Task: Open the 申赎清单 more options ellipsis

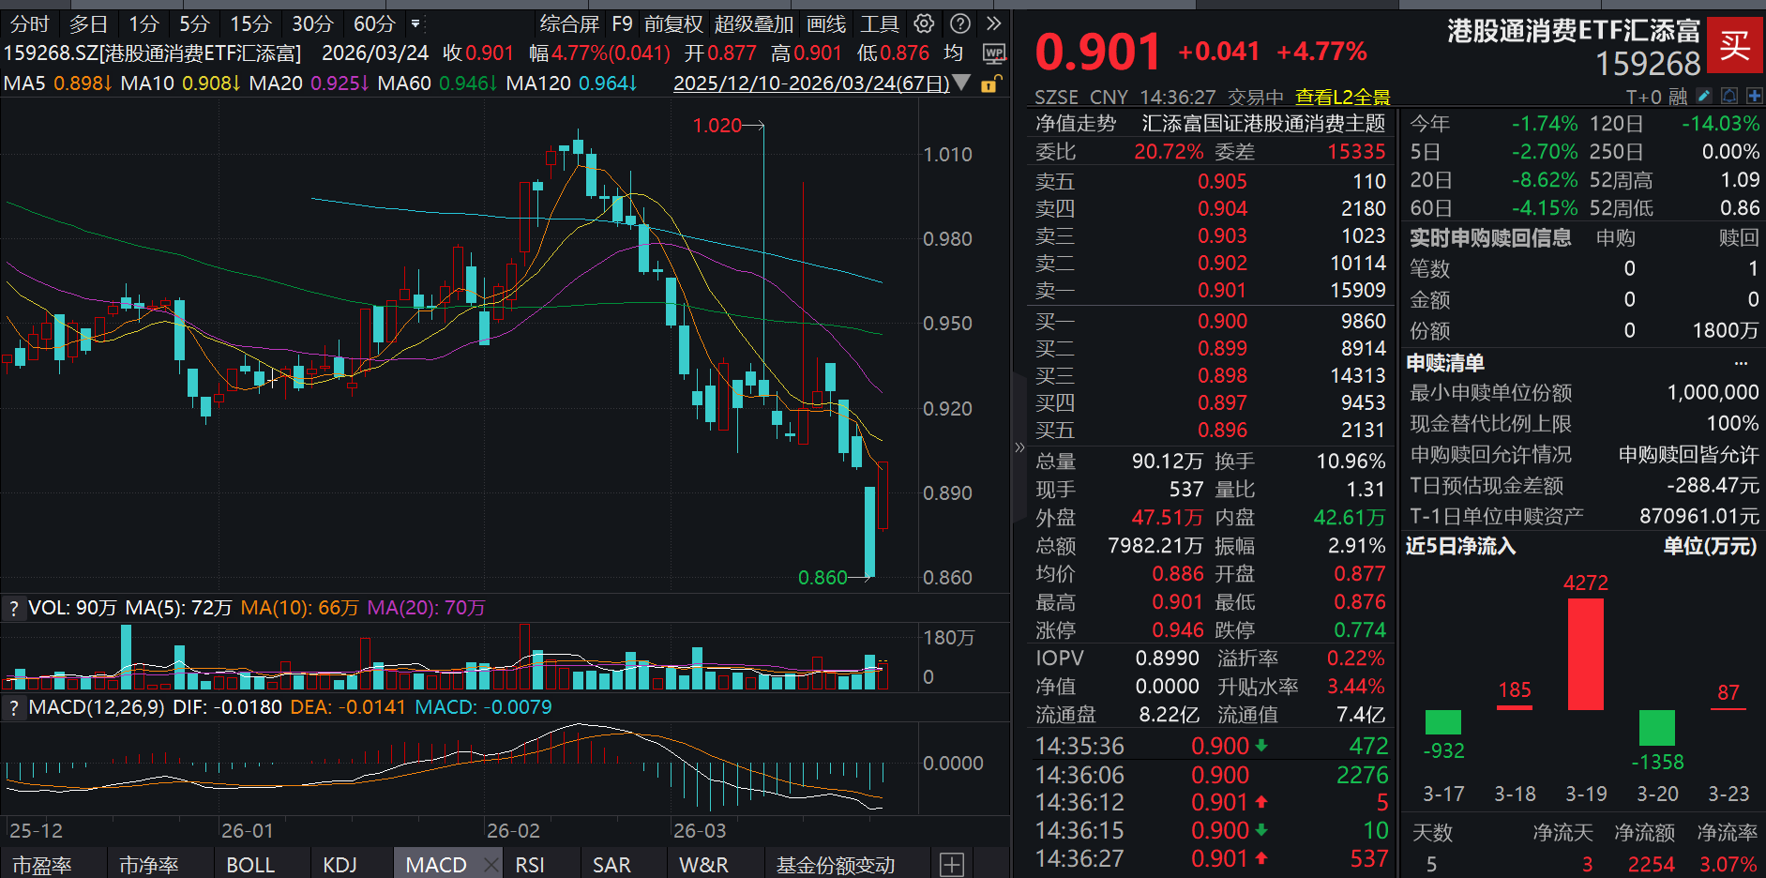Action: click(x=1741, y=363)
